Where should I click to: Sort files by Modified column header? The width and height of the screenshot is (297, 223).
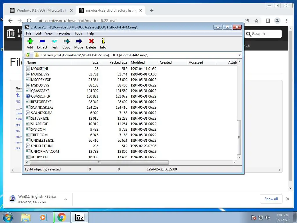click(143, 62)
